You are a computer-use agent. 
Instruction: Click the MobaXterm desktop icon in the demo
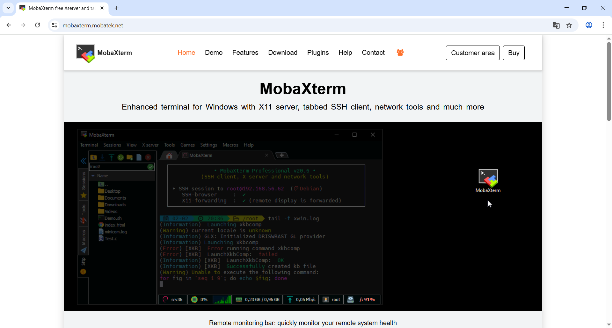coord(488,181)
